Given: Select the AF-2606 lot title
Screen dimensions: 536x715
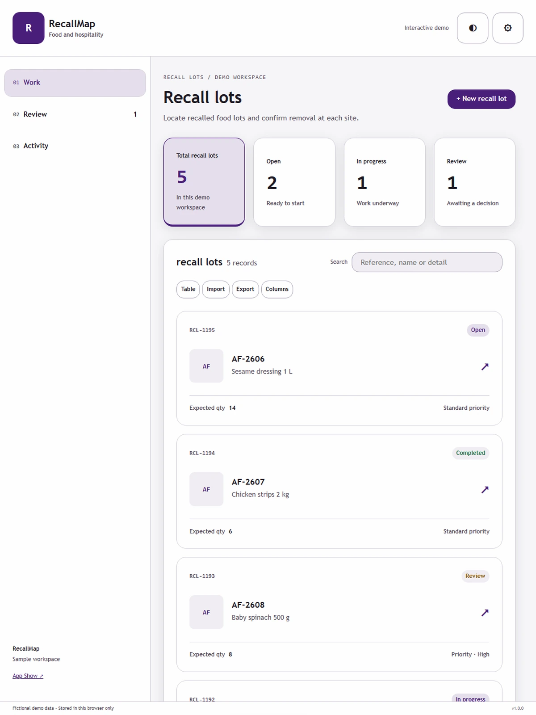Looking at the screenshot, I should (x=248, y=359).
